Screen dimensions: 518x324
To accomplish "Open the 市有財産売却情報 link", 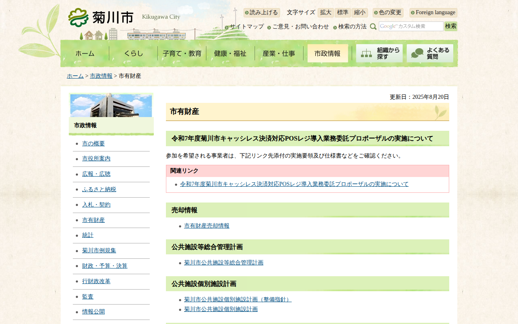I will pos(206,226).
